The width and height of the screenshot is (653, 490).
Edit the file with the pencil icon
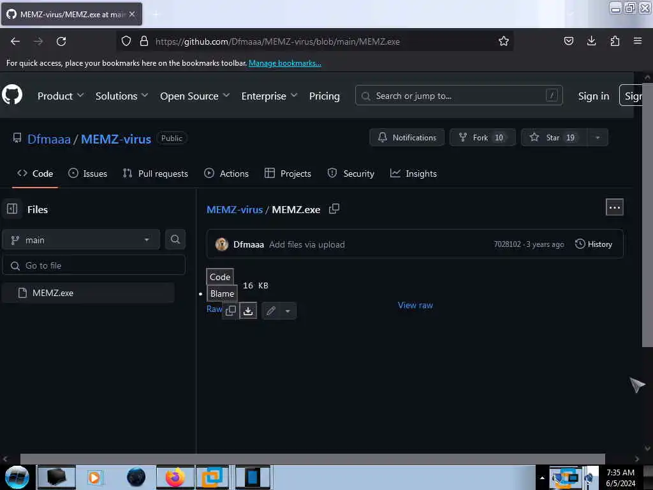click(x=270, y=311)
